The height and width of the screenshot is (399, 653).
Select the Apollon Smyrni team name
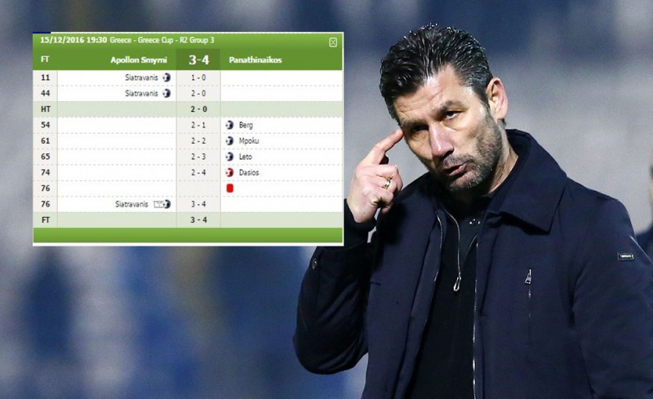point(139,60)
